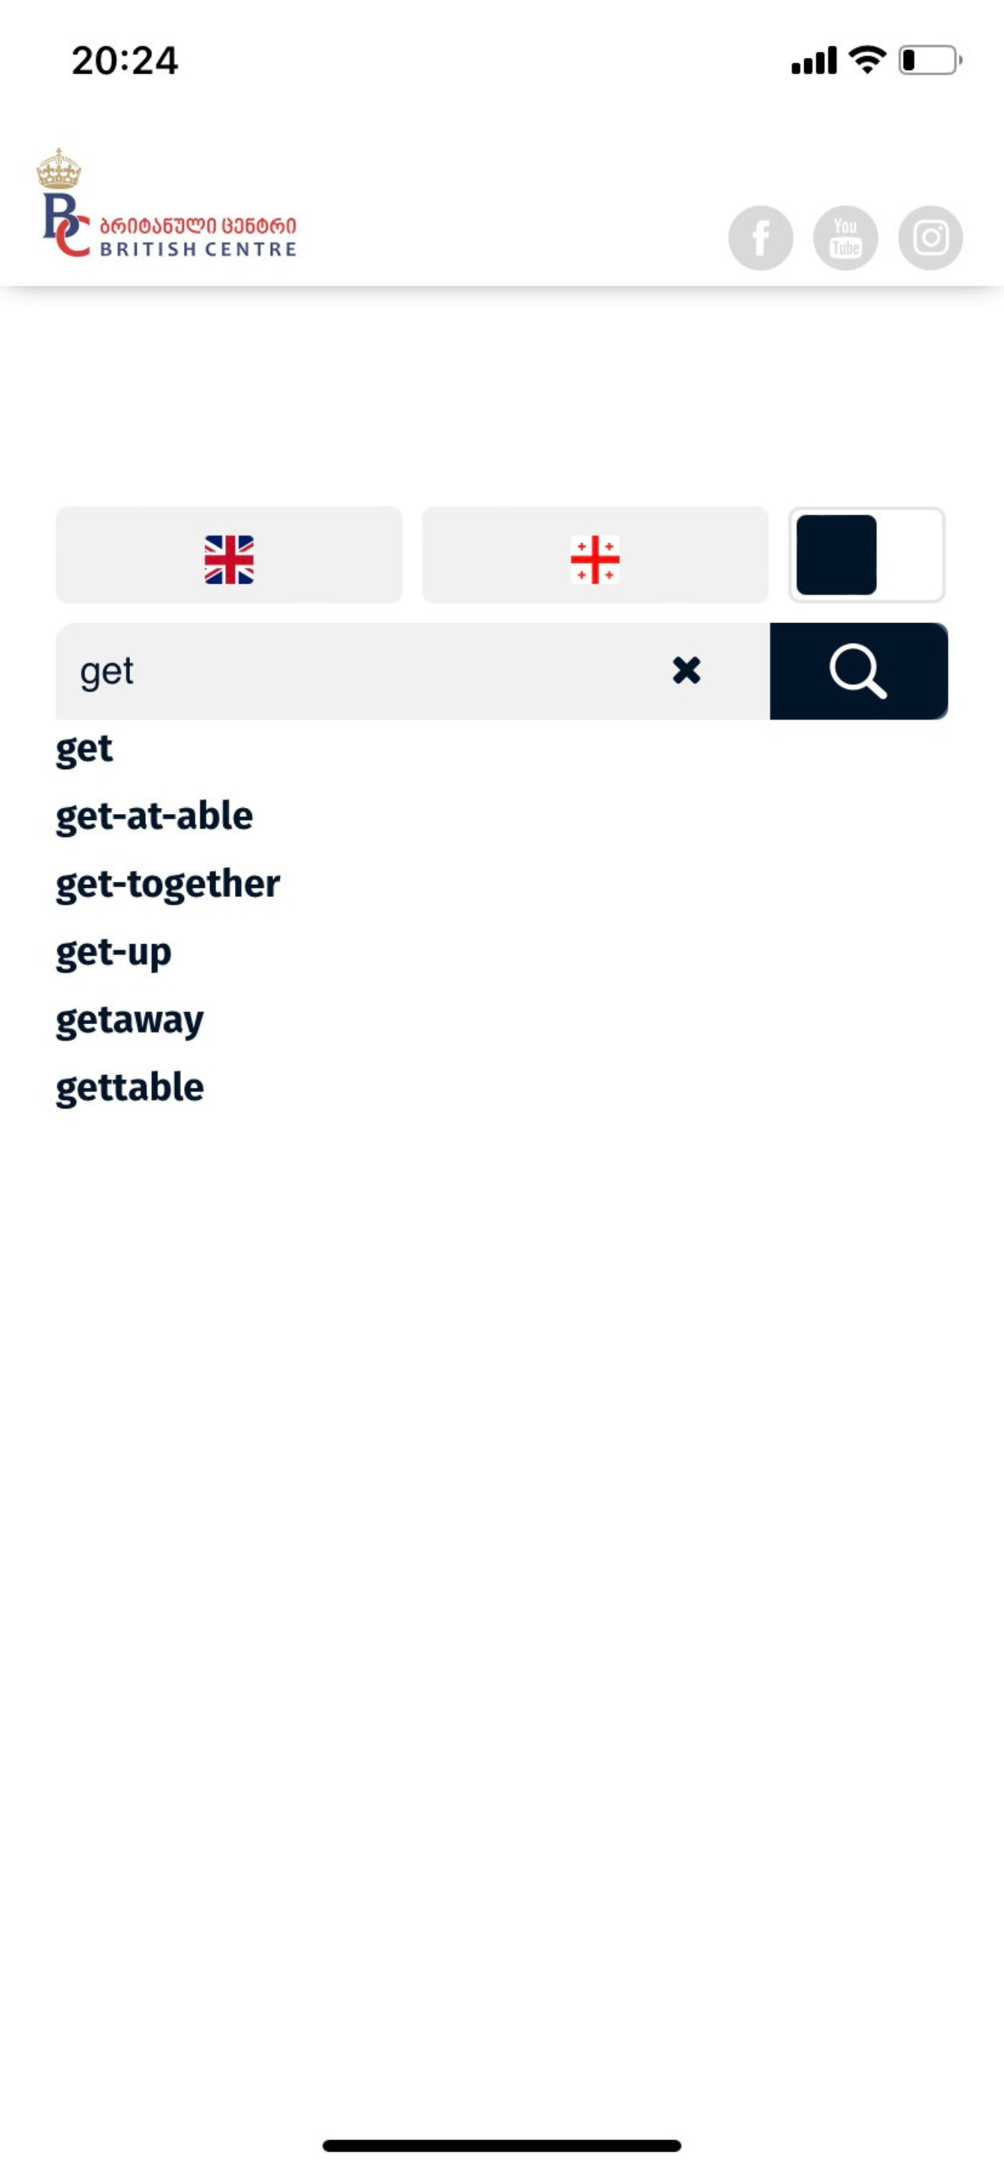Screen dimensions: 1004x2182
Task: Choose the suggestion 'get-at-able'
Action: (154, 817)
